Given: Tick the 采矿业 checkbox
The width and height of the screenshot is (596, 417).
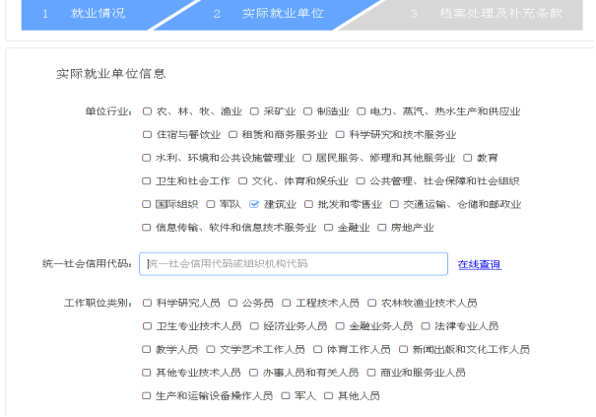Looking at the screenshot, I should coord(254,111).
